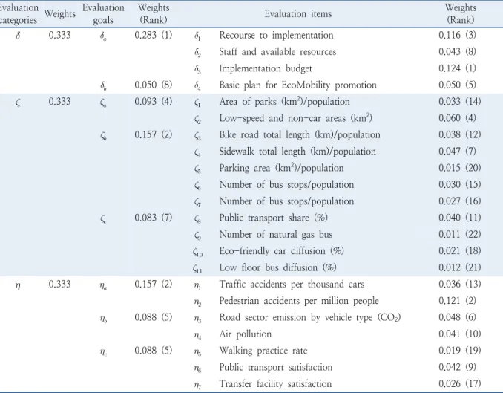The image size is (503, 393).
Task: Click goal weight '0.083 (7)'
Action: click(154, 218)
